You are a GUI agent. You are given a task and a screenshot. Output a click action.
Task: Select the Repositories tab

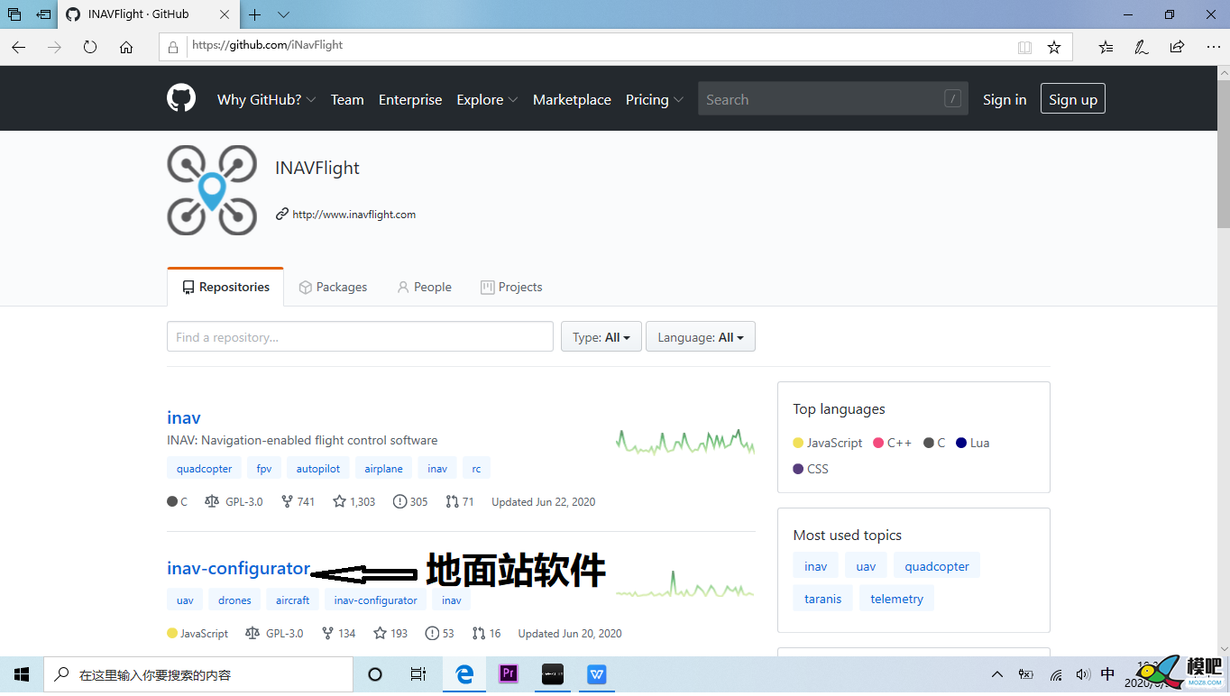click(x=225, y=287)
